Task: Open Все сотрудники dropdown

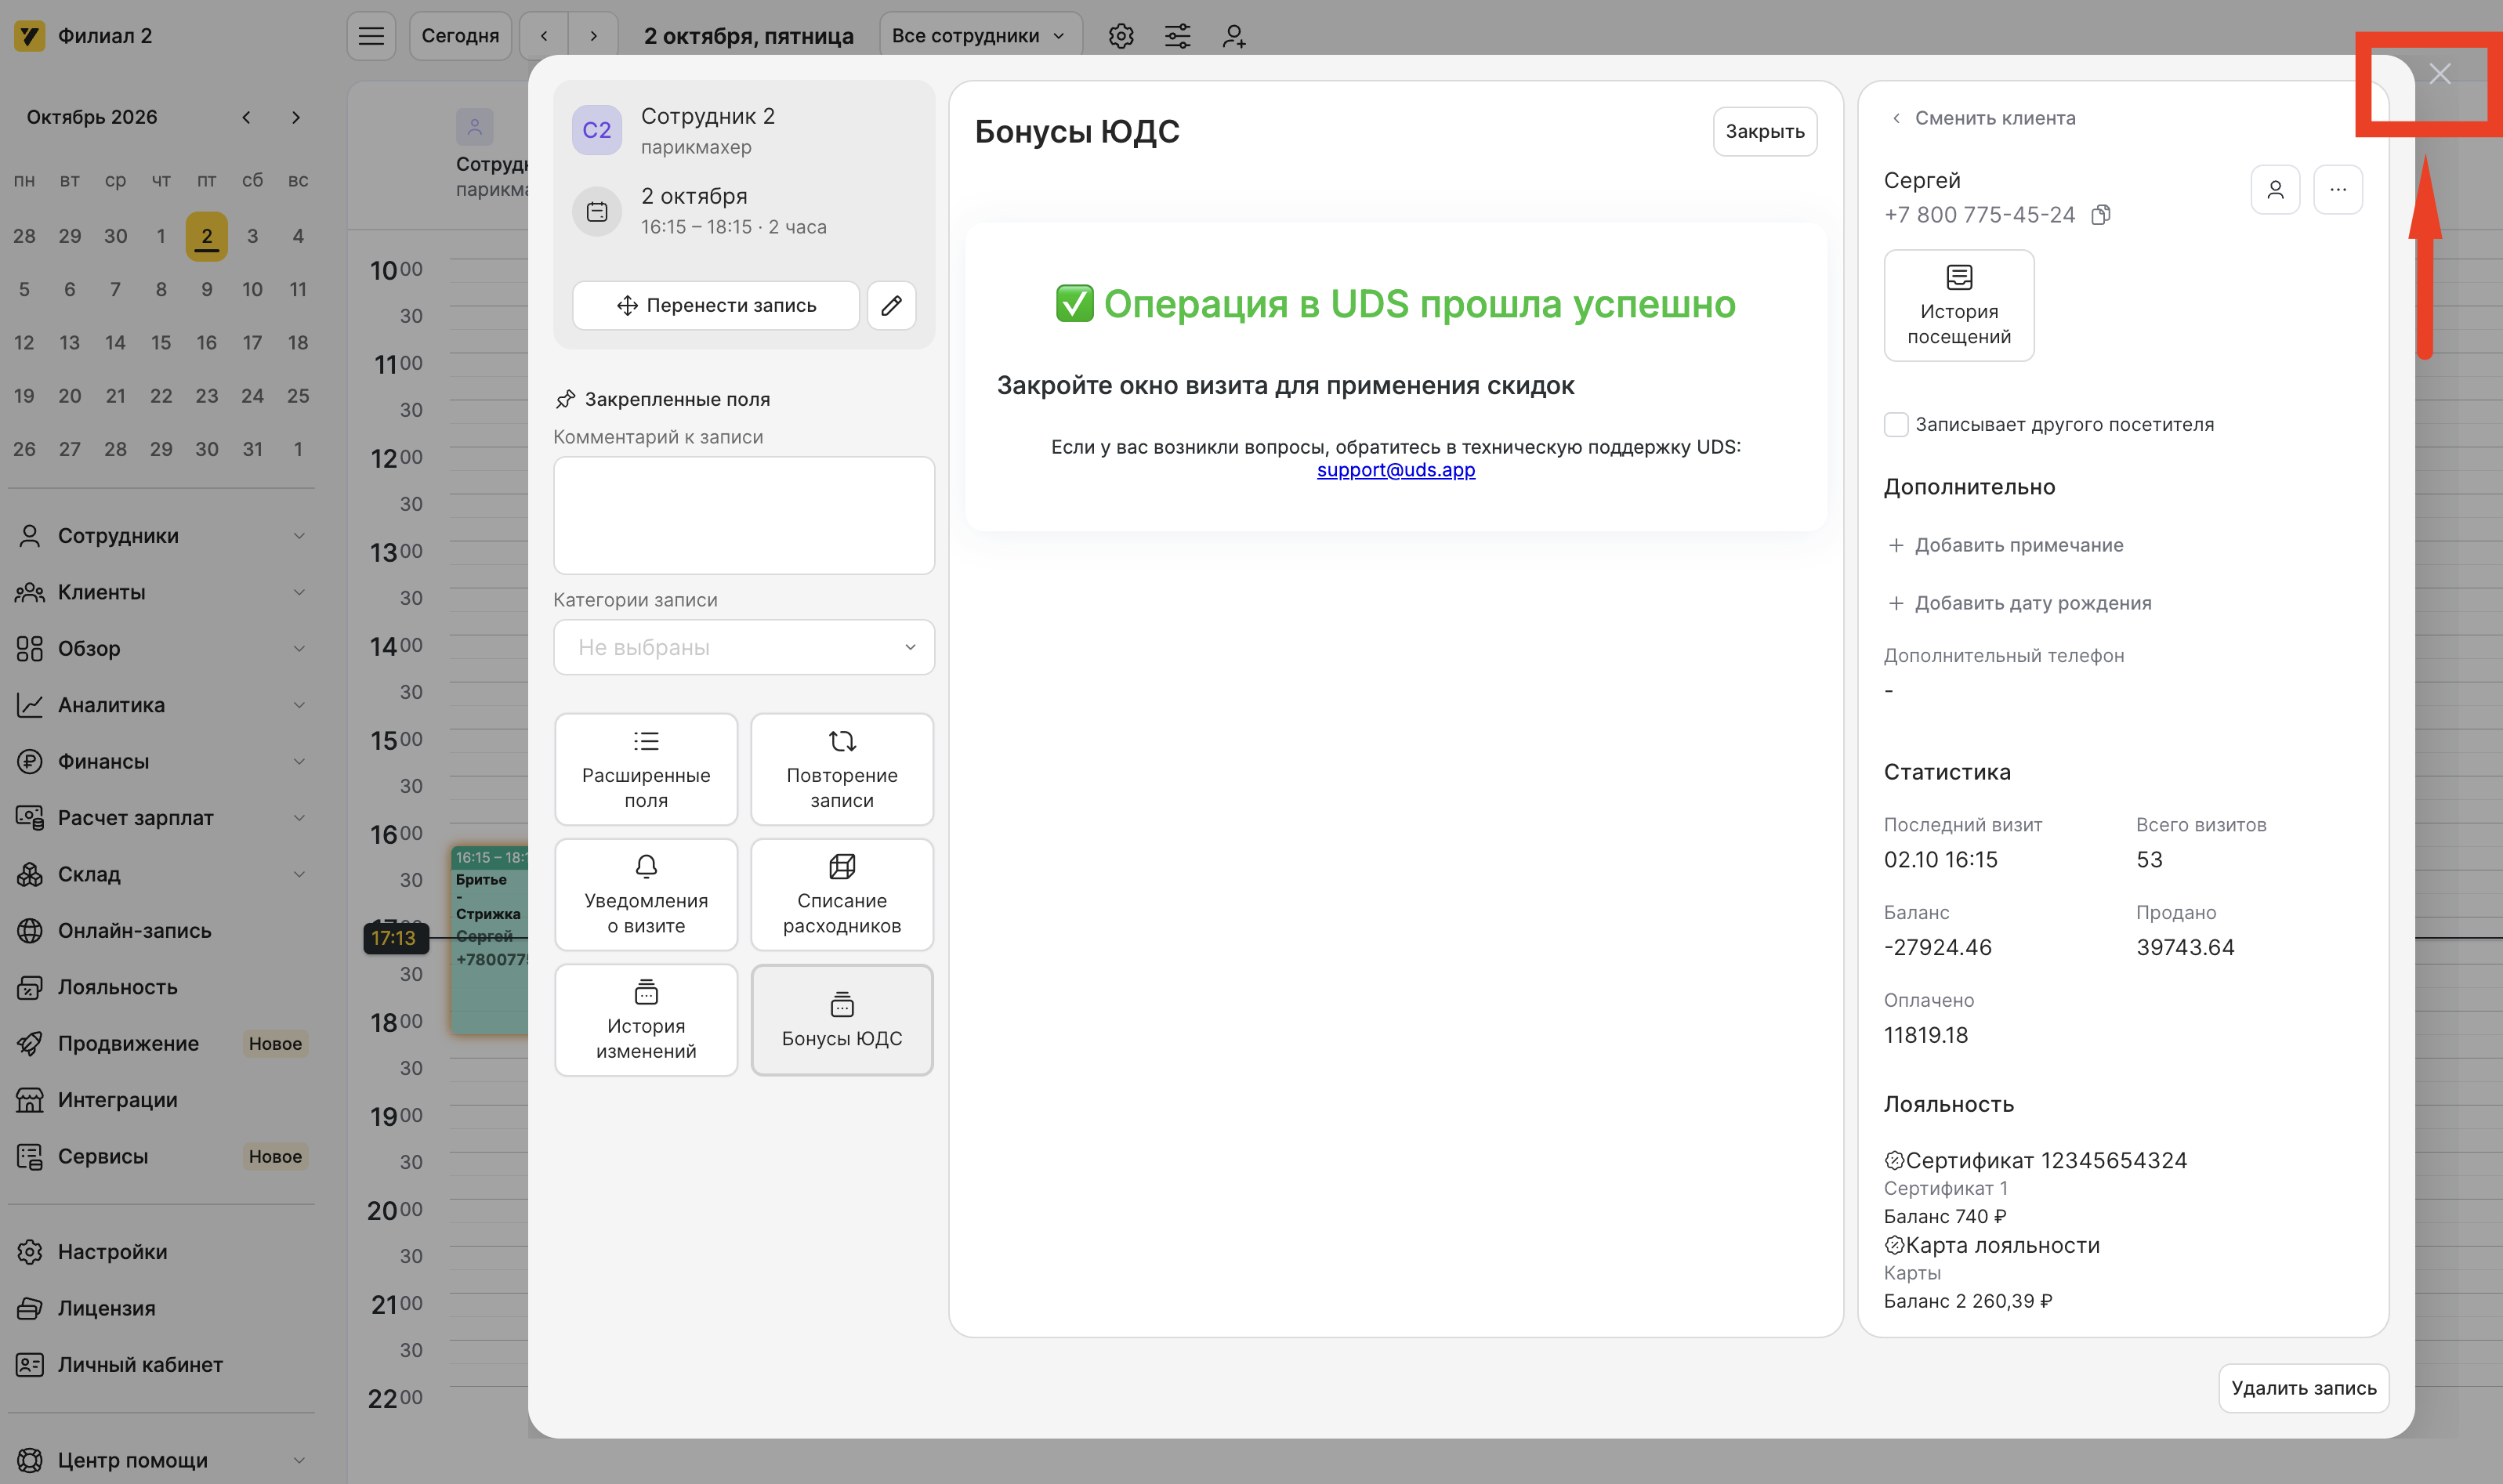Action: 980,36
